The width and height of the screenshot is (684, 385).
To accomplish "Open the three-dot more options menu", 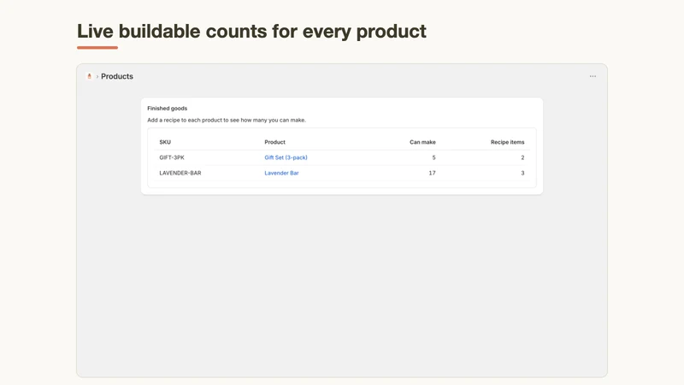I will coord(593,76).
